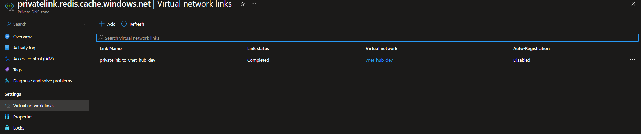Refresh the virtual network links list
Viewport: 641px width, 134px height.
(133, 24)
